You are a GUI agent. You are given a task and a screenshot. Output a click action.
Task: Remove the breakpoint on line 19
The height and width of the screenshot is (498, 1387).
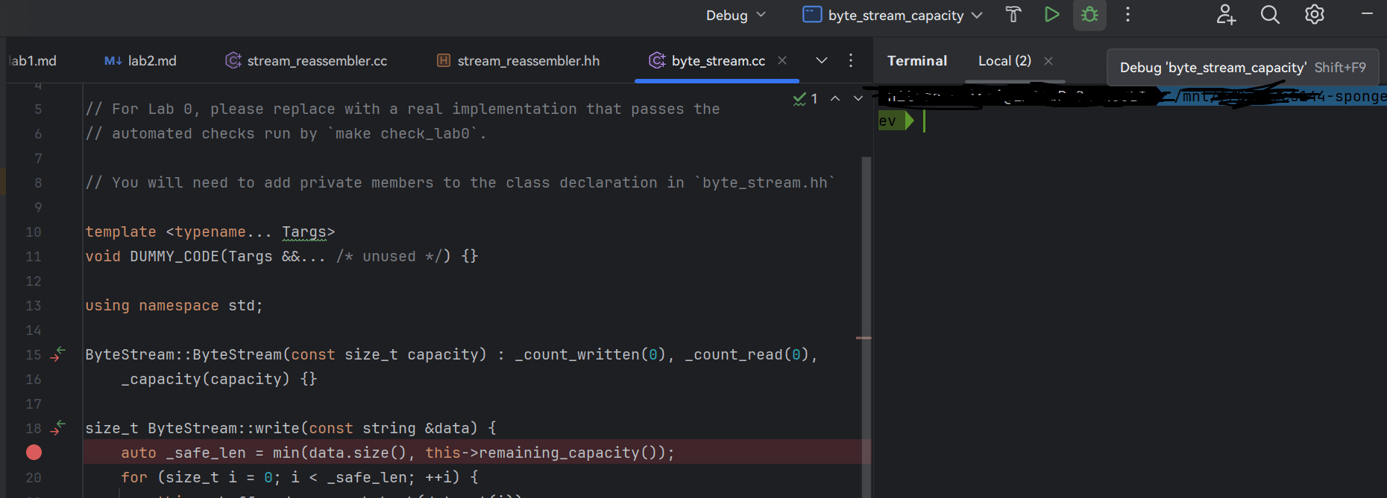click(34, 453)
